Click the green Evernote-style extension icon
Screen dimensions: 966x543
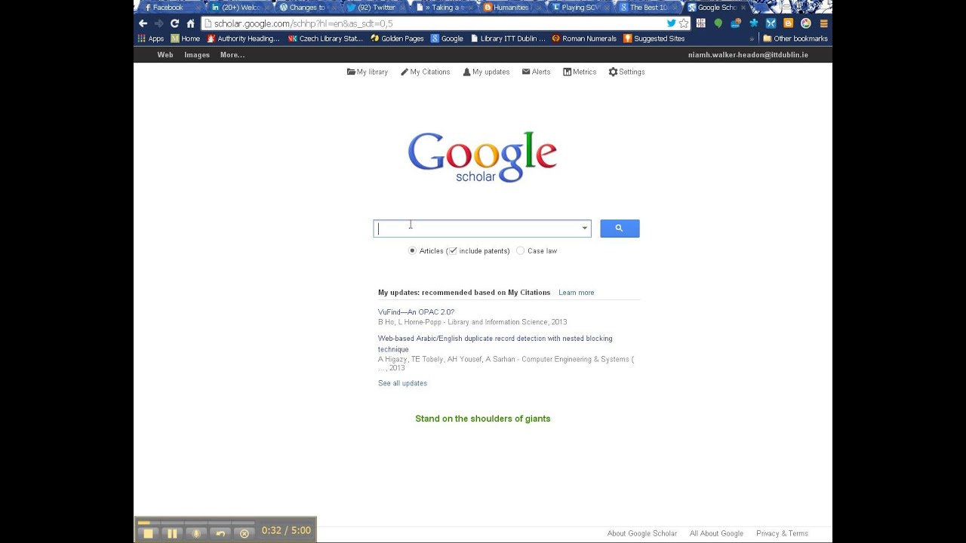[718, 23]
